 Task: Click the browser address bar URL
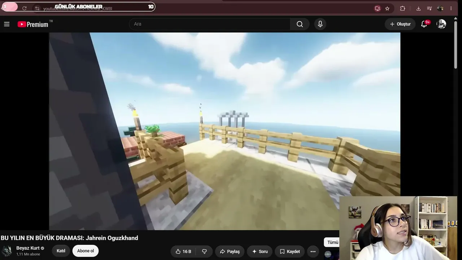(78, 8)
